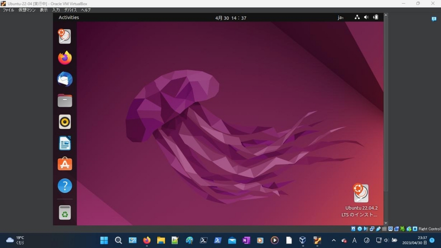Click the Activities button
The height and width of the screenshot is (248, 441).
(x=69, y=17)
